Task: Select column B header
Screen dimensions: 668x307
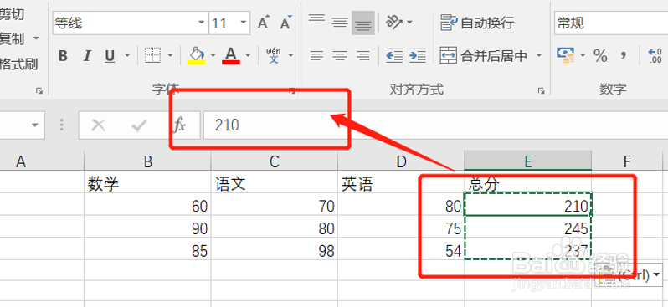Action: tap(148, 161)
